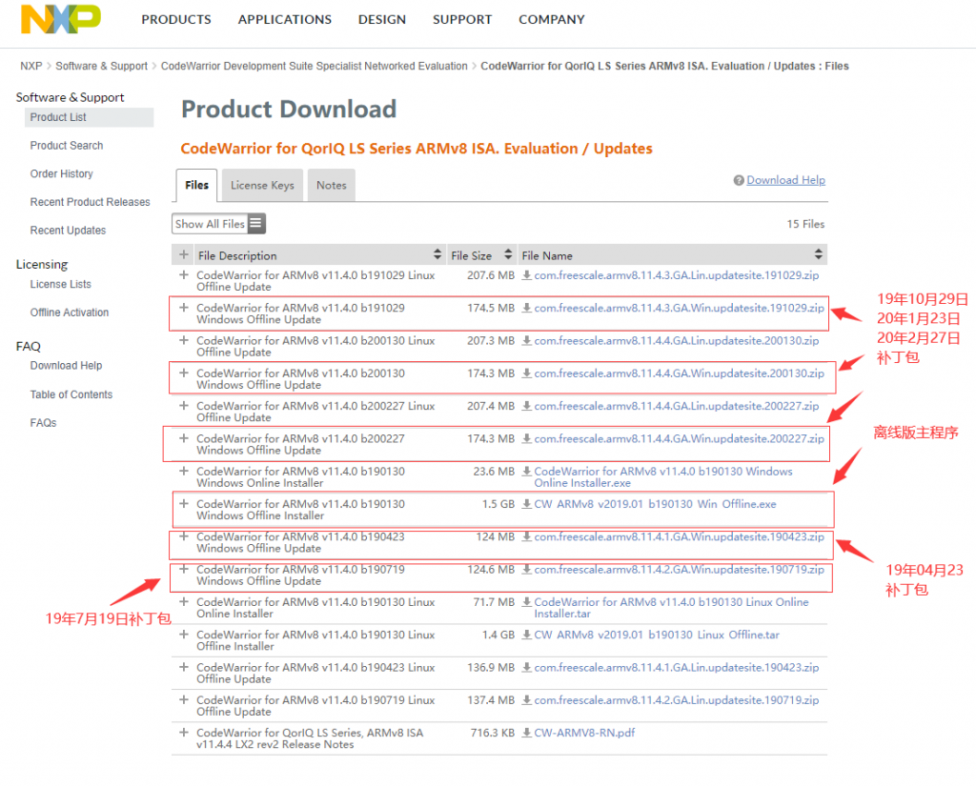The height and width of the screenshot is (787, 976).
Task: Click download icon for Windows Online Installer.exe
Action: (526, 471)
